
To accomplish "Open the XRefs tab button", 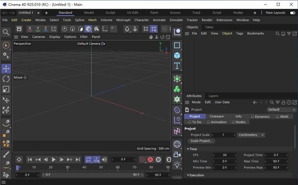I will [x=282, y=116].
